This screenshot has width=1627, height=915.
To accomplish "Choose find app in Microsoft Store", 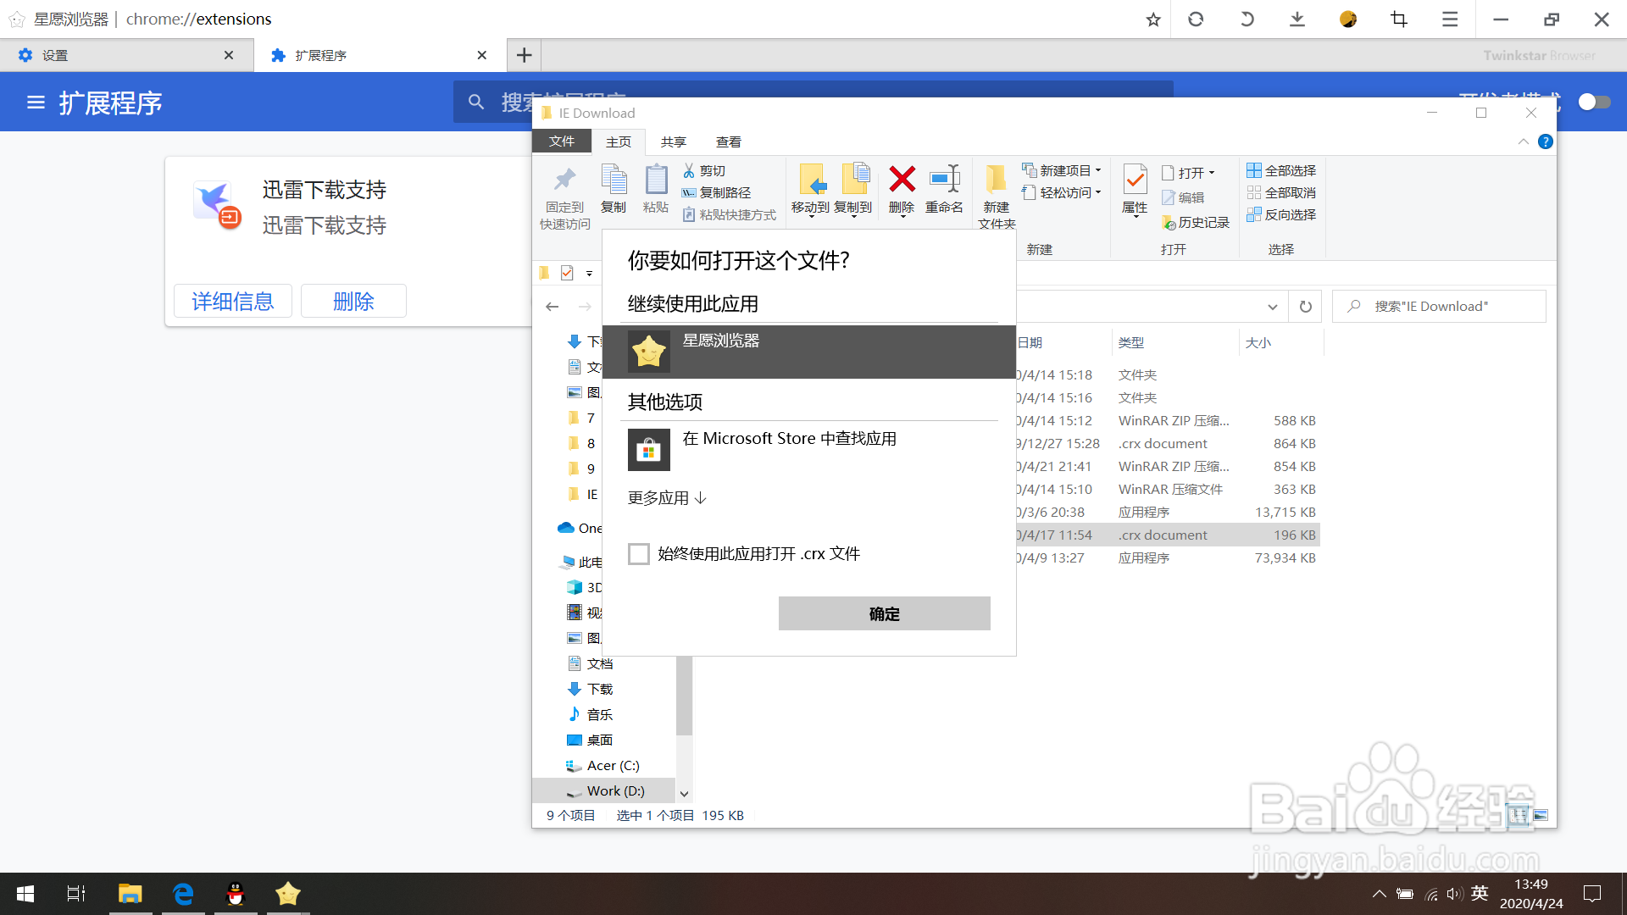I will coord(809,450).
